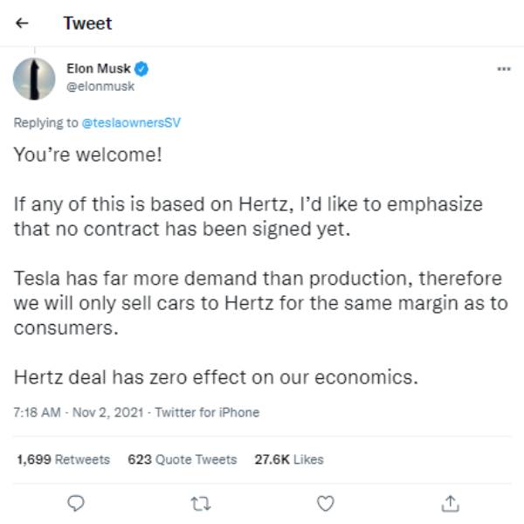524x524 pixels.
Task: View the 623 Quote Tweets list
Action: [182, 458]
